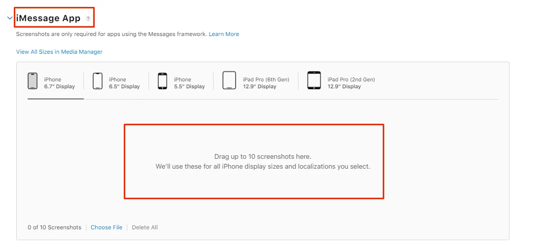
Task: Click the iPad Pro 2nd Gen device icon
Action: (x=314, y=80)
